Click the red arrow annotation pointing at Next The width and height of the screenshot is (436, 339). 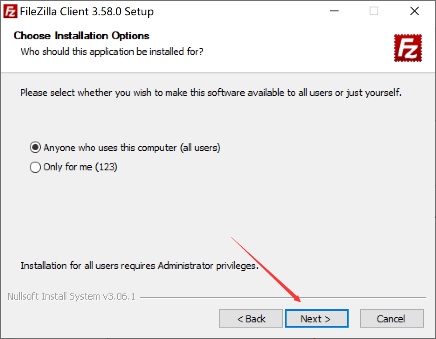tap(266, 269)
